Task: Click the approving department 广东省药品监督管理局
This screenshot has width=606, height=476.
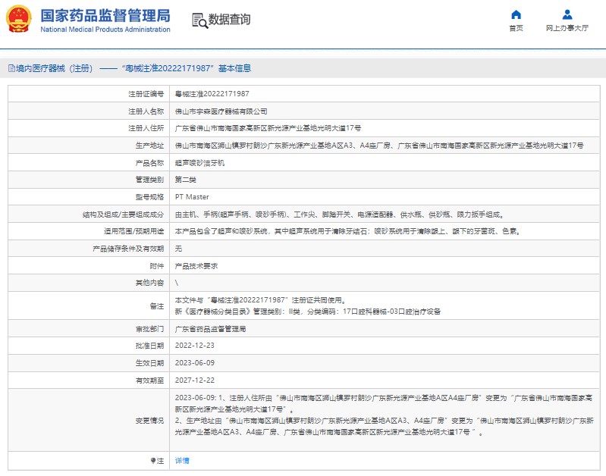Action: (x=210, y=329)
